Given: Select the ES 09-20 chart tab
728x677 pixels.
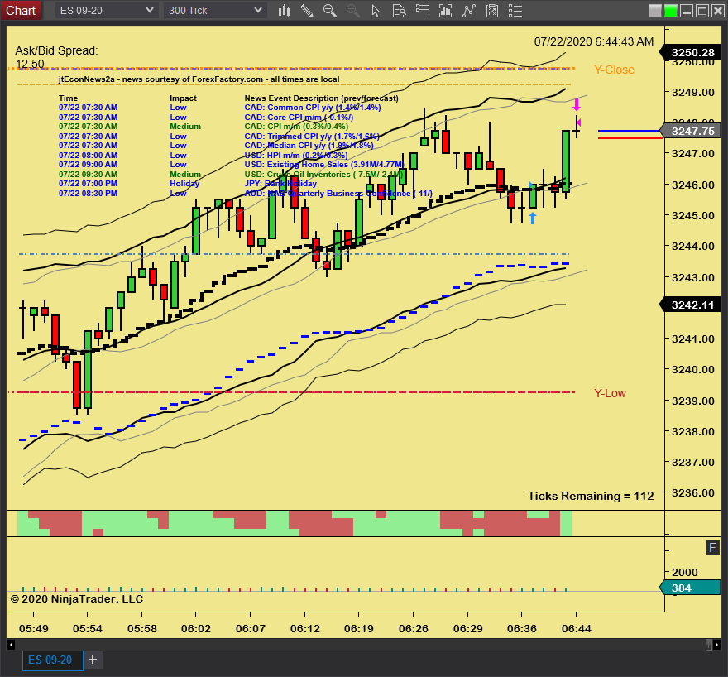Looking at the screenshot, I should coord(52,660).
